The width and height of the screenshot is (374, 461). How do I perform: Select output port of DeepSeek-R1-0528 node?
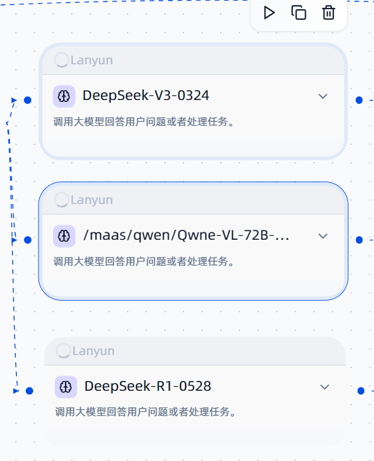(x=361, y=391)
